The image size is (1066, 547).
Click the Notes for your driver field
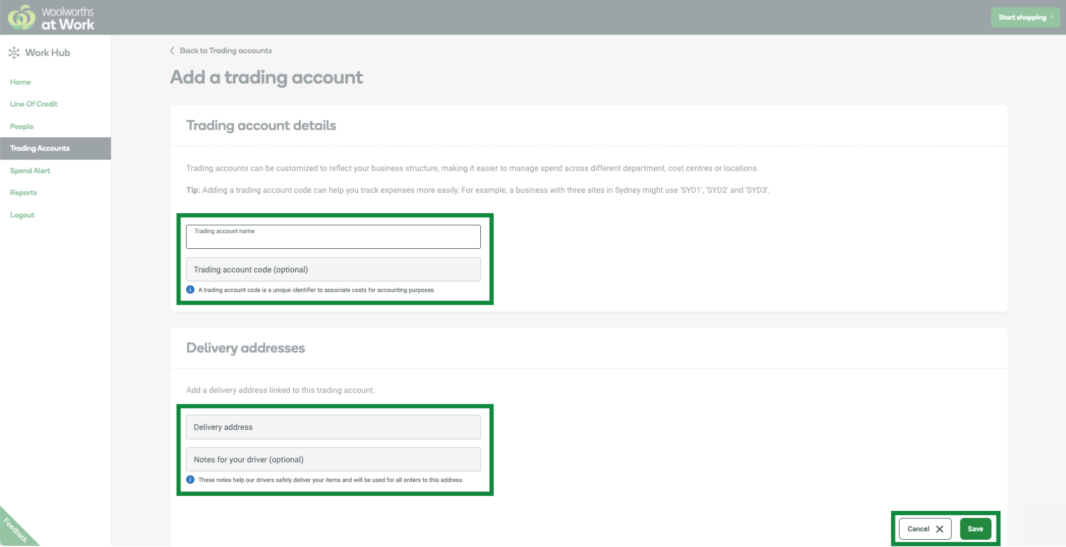pyautogui.click(x=333, y=459)
